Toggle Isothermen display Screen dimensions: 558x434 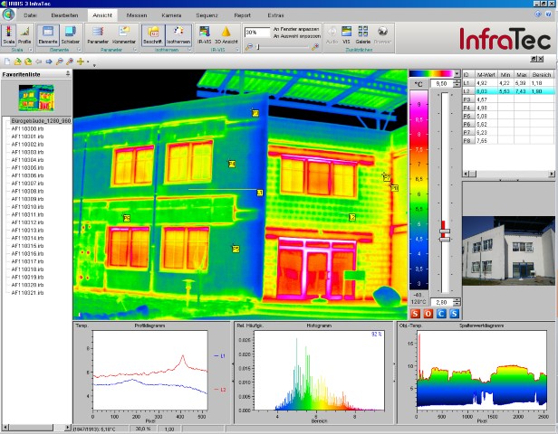click(x=178, y=34)
